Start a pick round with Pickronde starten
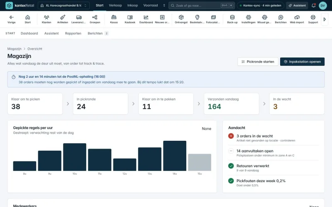Viewport: 332px width, 207px height. click(x=258, y=62)
